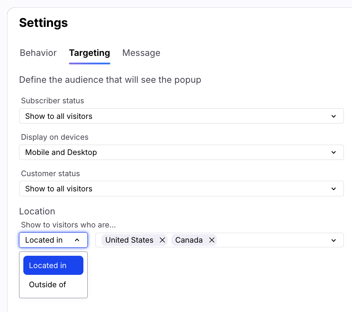Click empty space in the country field

click(x=272, y=240)
